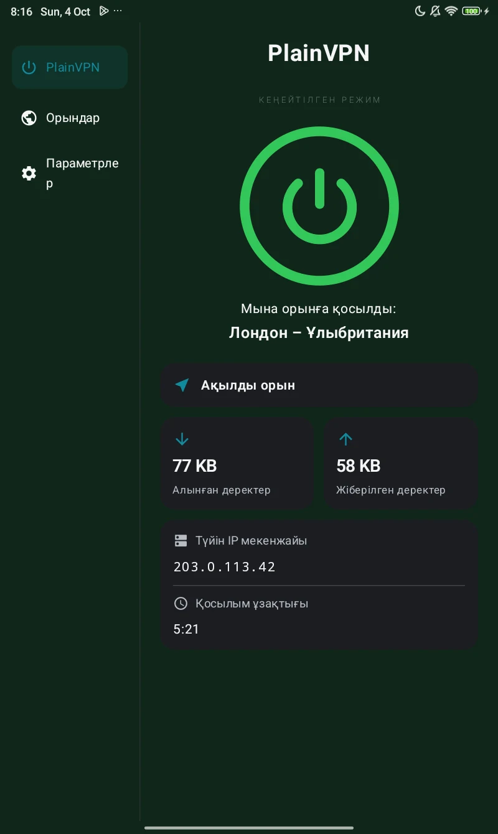This screenshot has width=498, height=834.
Task: Click the IP address 203.0.113.42
Action: pos(225,567)
